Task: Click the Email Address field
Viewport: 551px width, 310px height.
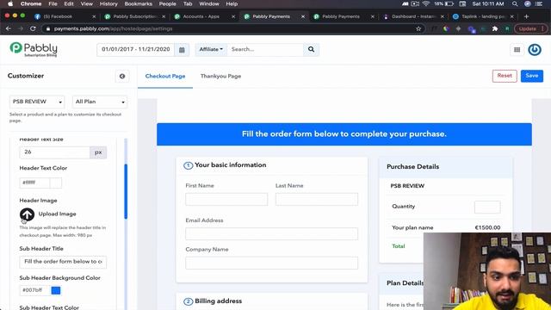Action: tap(272, 234)
